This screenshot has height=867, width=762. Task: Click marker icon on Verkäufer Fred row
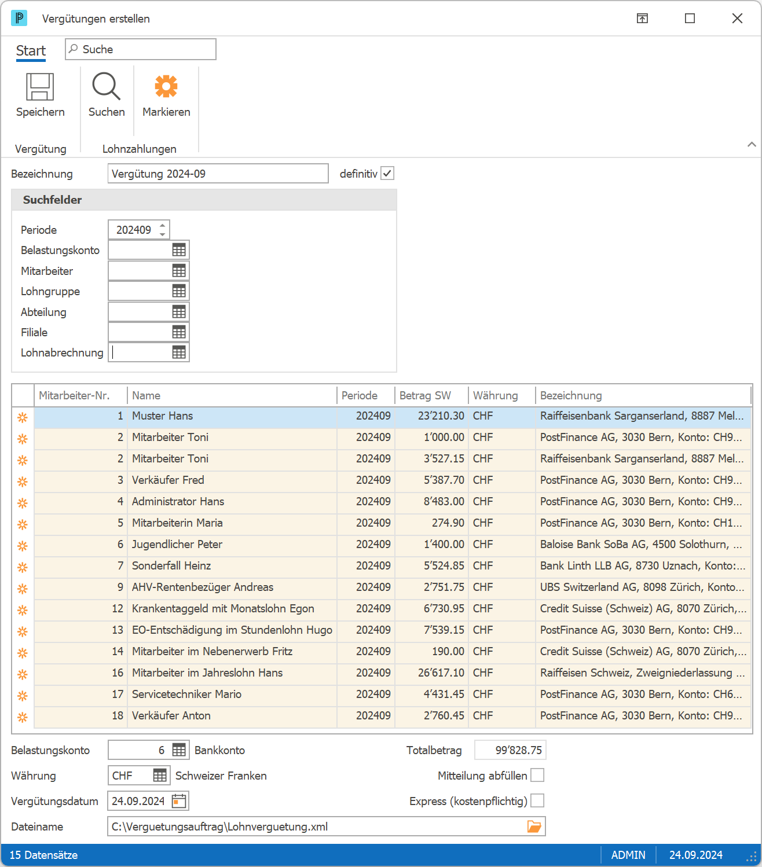click(x=23, y=482)
